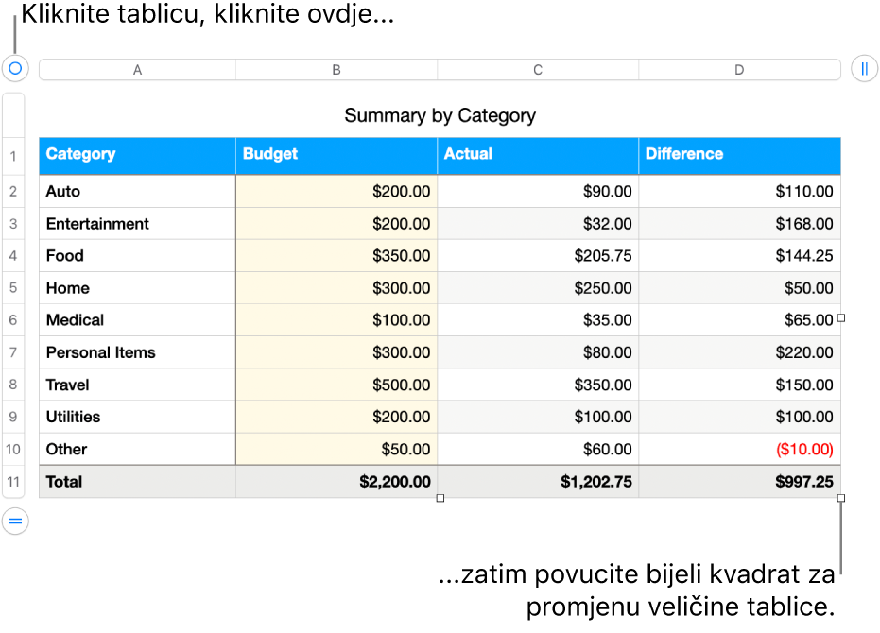Select column reference tab C
Viewport: 880px width, 633px height.
click(537, 68)
